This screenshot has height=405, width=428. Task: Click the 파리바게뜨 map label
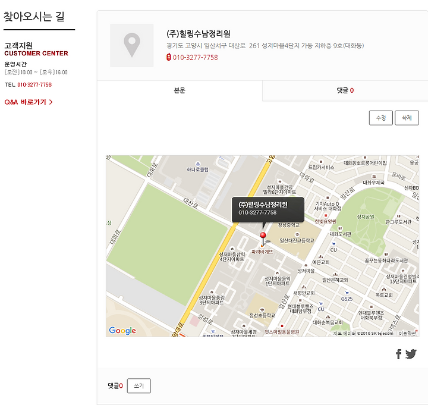click(x=262, y=252)
